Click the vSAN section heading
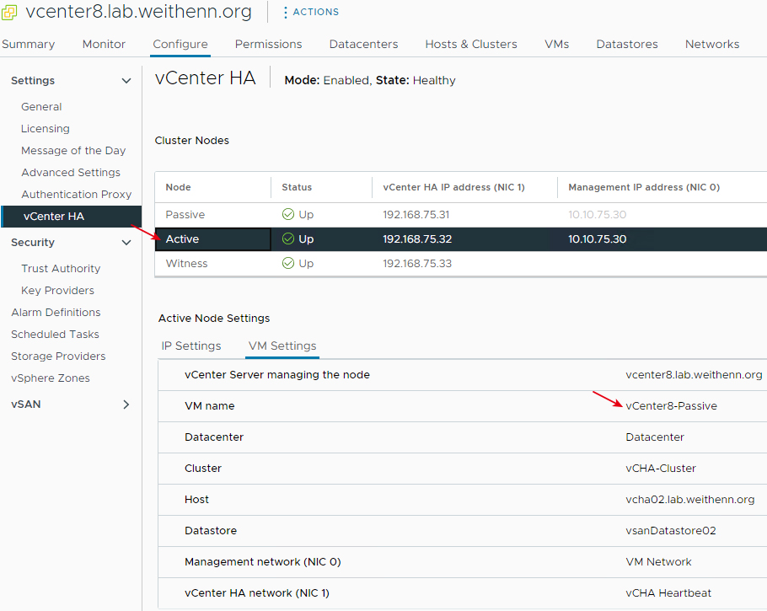Image resolution: width=767 pixels, height=611 pixels. tap(26, 405)
